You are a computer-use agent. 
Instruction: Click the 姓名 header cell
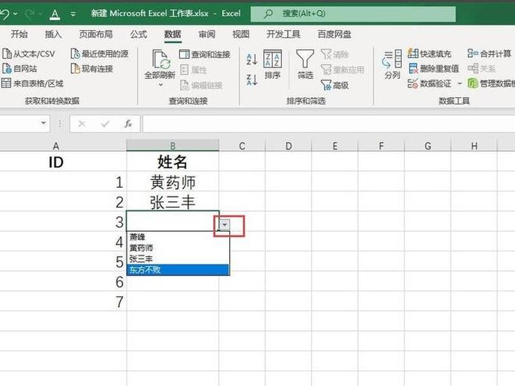click(x=173, y=161)
